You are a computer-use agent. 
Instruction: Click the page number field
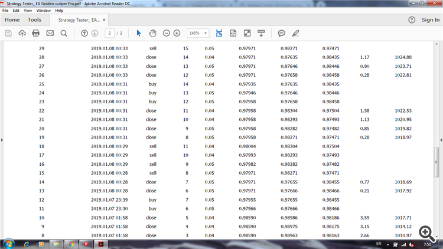point(109,33)
